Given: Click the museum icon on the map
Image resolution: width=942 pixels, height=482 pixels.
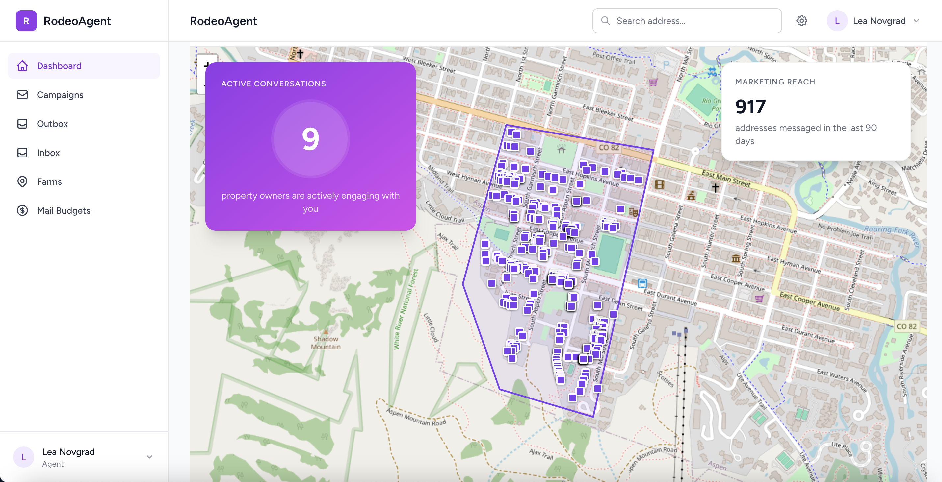Looking at the screenshot, I should (x=736, y=258).
